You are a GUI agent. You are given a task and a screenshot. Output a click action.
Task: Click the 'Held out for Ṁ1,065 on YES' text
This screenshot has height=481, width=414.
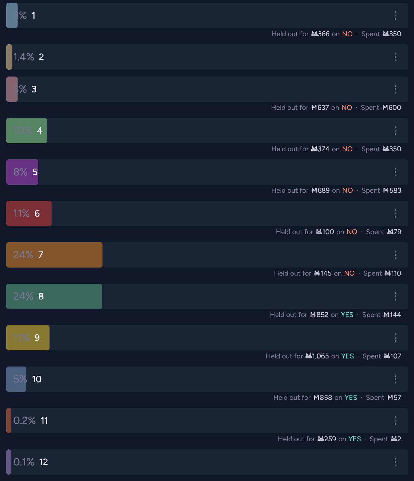click(310, 356)
